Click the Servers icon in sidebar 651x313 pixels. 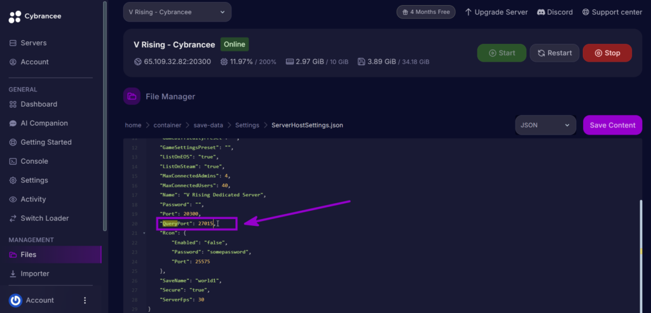[x=13, y=43]
